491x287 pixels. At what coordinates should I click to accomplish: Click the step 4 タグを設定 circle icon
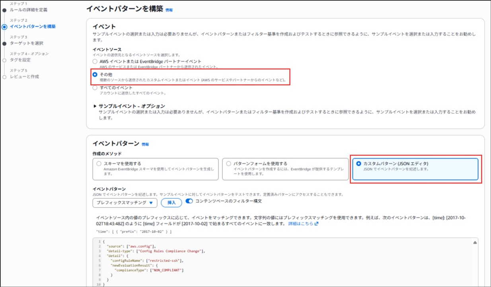(x=4, y=60)
